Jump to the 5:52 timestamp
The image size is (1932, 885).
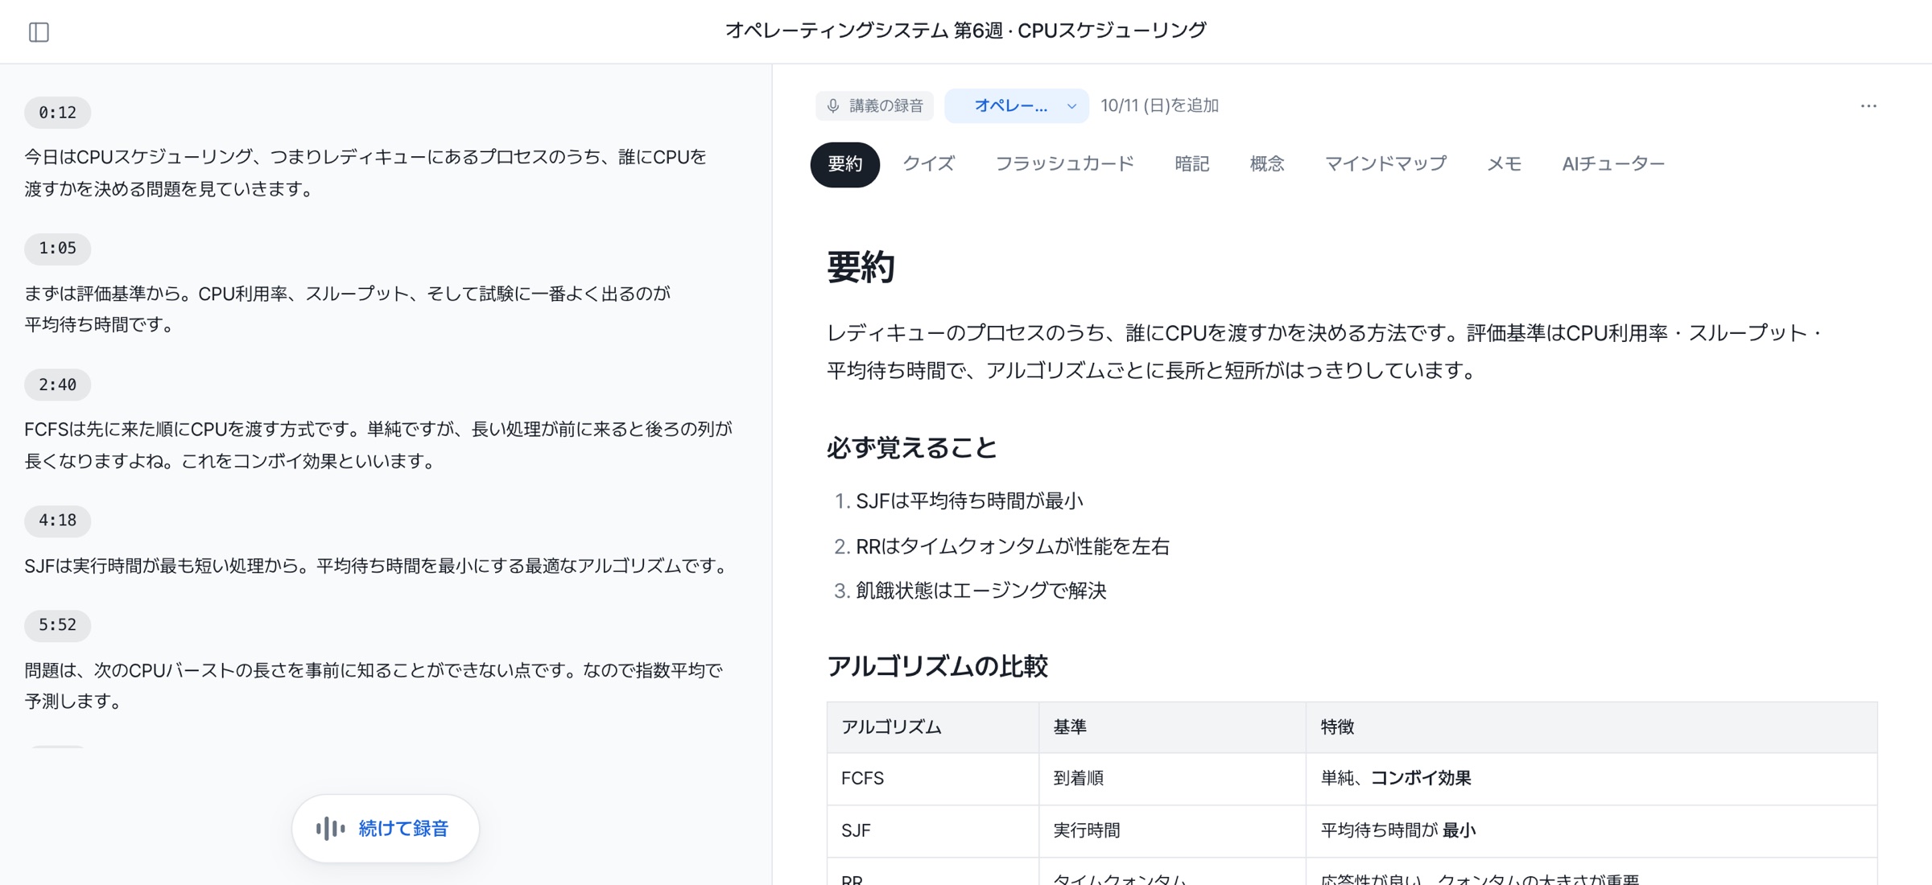tap(57, 625)
